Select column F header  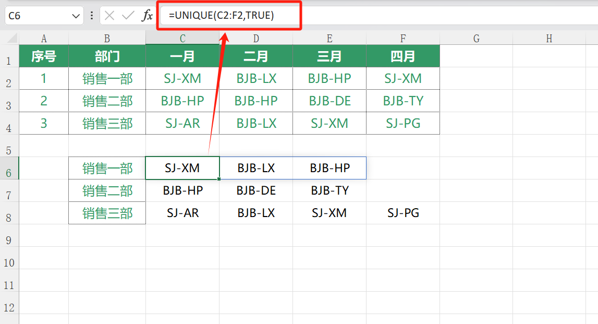point(403,38)
